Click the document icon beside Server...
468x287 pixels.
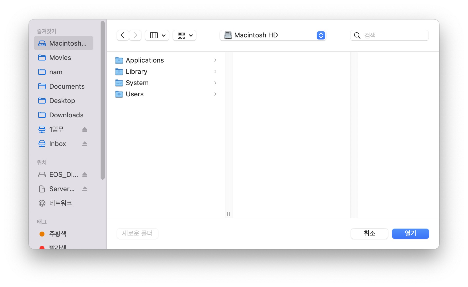point(42,189)
